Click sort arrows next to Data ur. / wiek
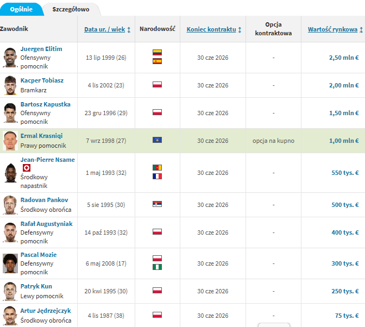Viewport: 365px width, 327px height. pos(129,29)
